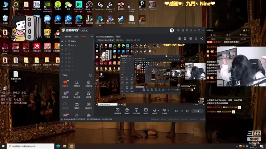The width and height of the screenshot is (266, 149).
Task: Add 摄像头 camera source from bottom bar
Action: pyautogui.click(x=127, y=111)
